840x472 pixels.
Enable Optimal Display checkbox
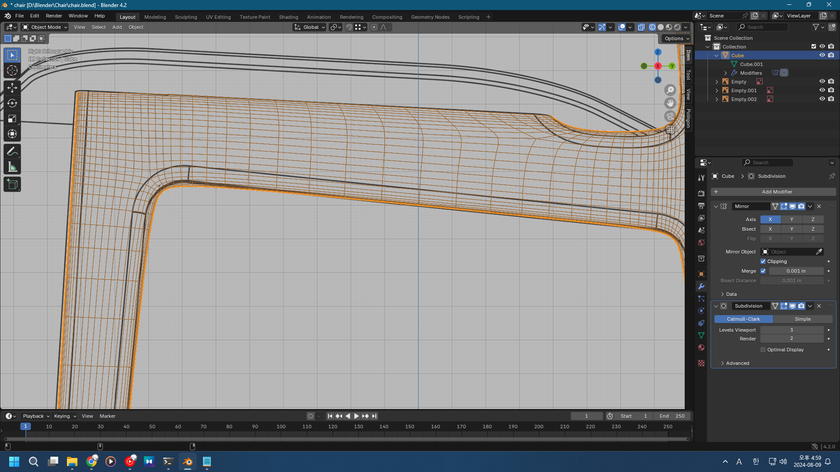[x=763, y=350]
